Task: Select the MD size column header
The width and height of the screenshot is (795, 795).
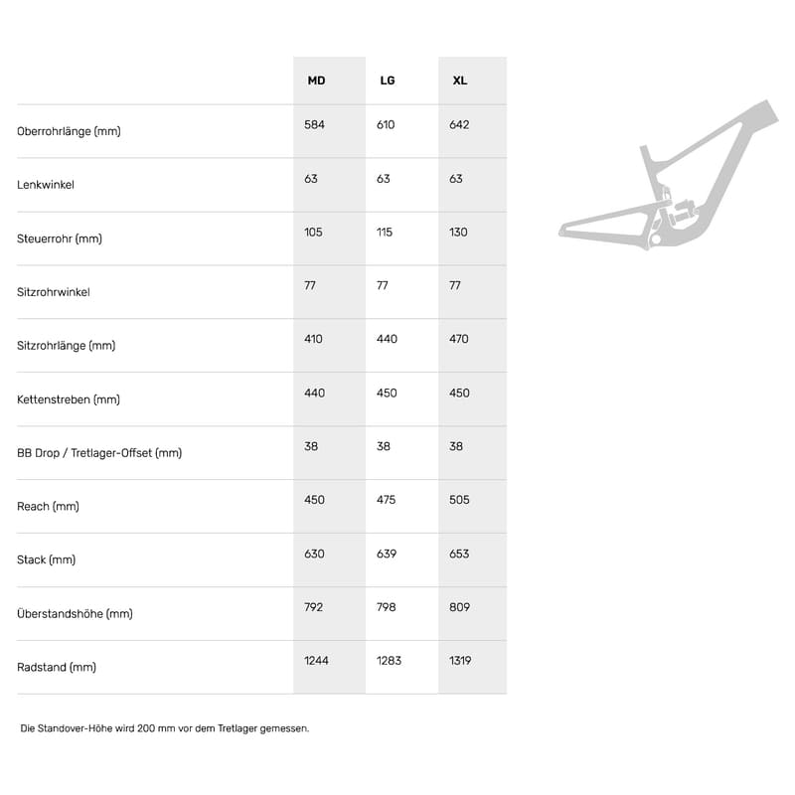Action: (x=316, y=80)
